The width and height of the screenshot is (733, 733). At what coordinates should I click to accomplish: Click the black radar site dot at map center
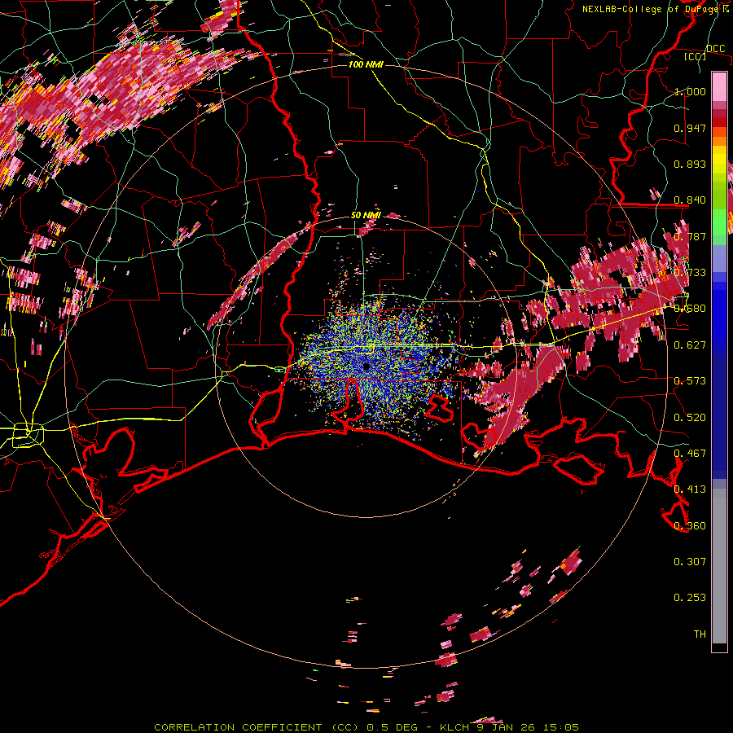tap(366, 366)
